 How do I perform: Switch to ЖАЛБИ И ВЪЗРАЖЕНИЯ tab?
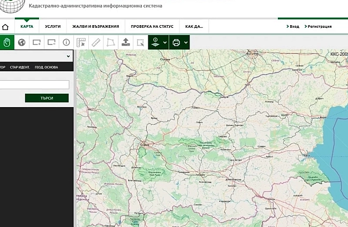[x=95, y=26]
